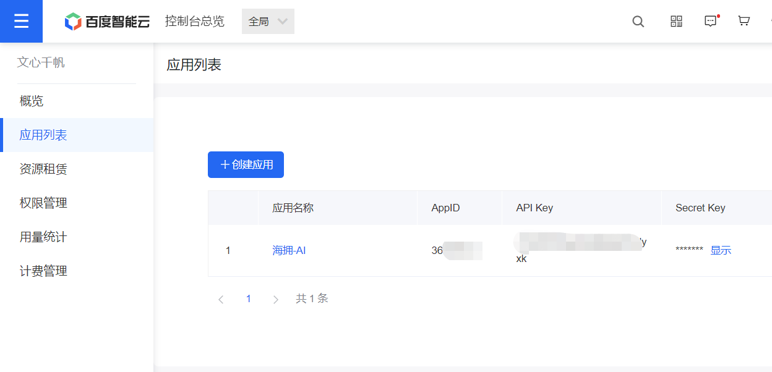Go to 计费管理 in sidebar

pos(43,271)
